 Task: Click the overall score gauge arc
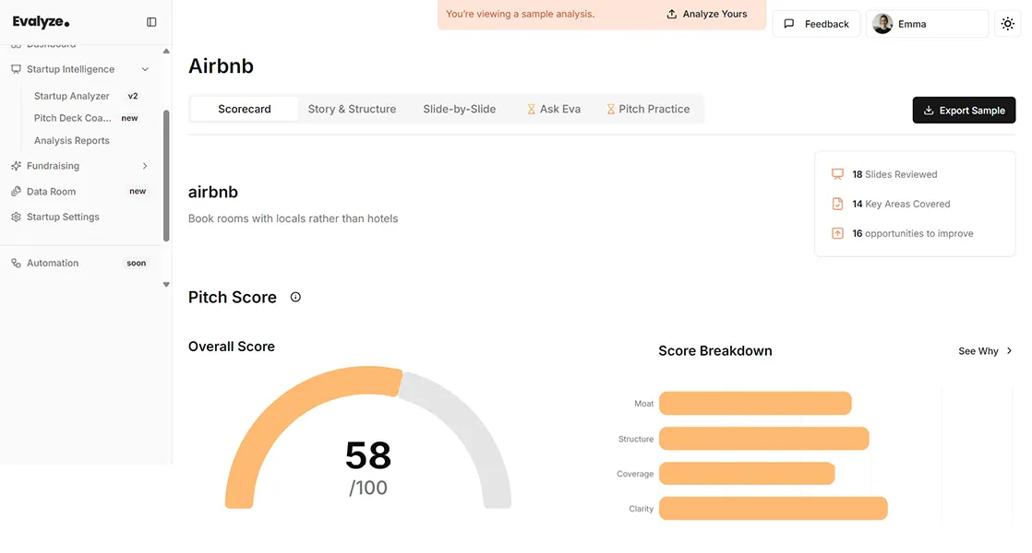point(368,437)
